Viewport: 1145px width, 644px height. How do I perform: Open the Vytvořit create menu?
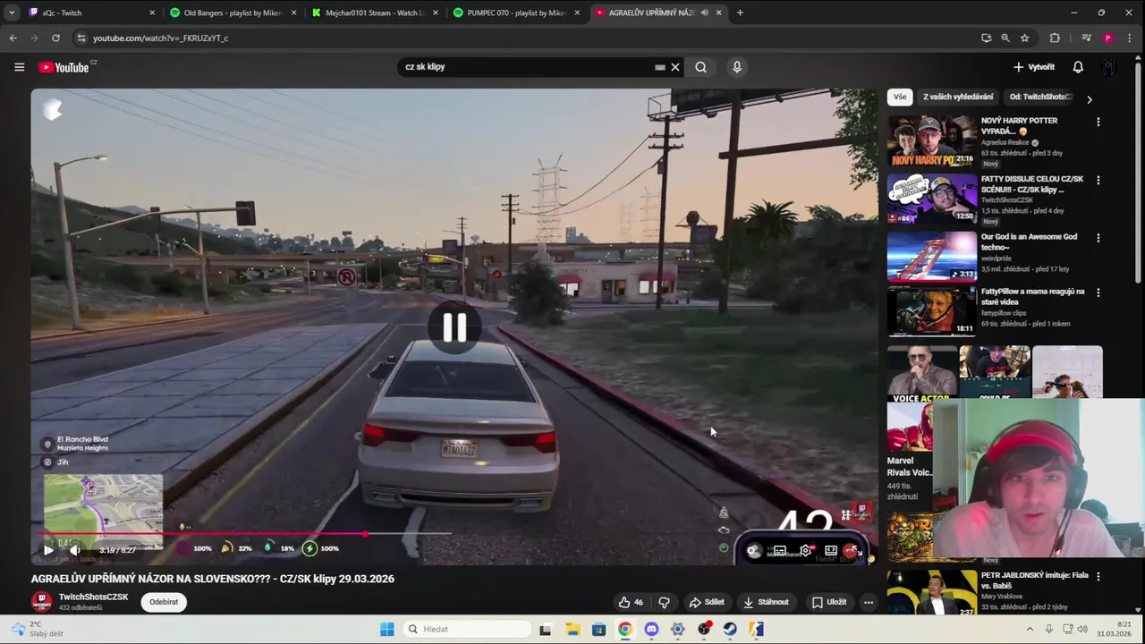pyautogui.click(x=1034, y=67)
